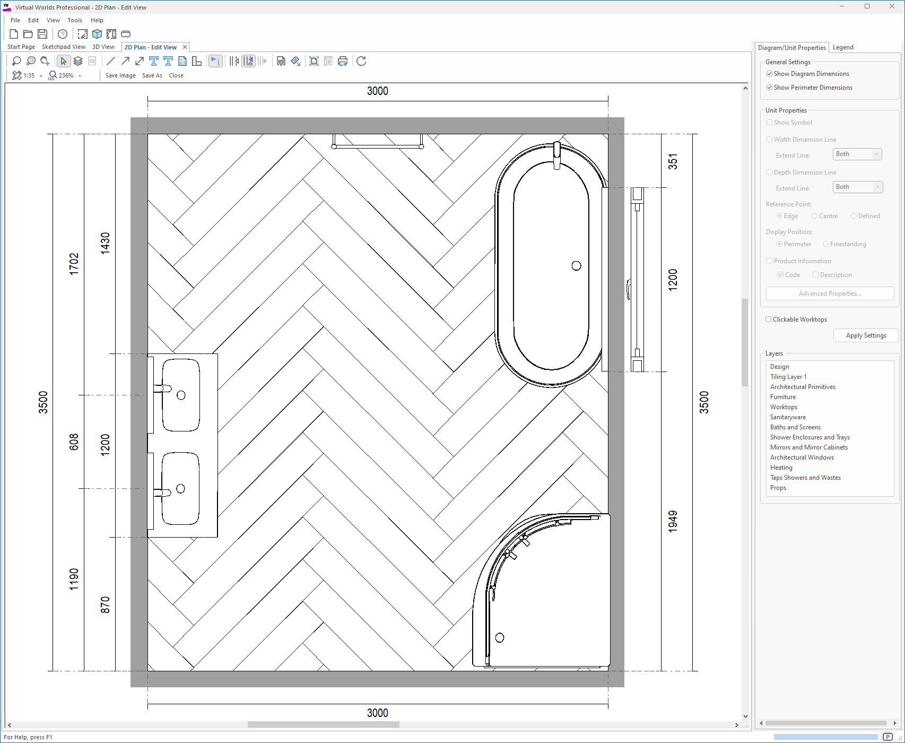The height and width of the screenshot is (743, 905).
Task: Select the Freestanding display position radio
Action: tap(825, 244)
